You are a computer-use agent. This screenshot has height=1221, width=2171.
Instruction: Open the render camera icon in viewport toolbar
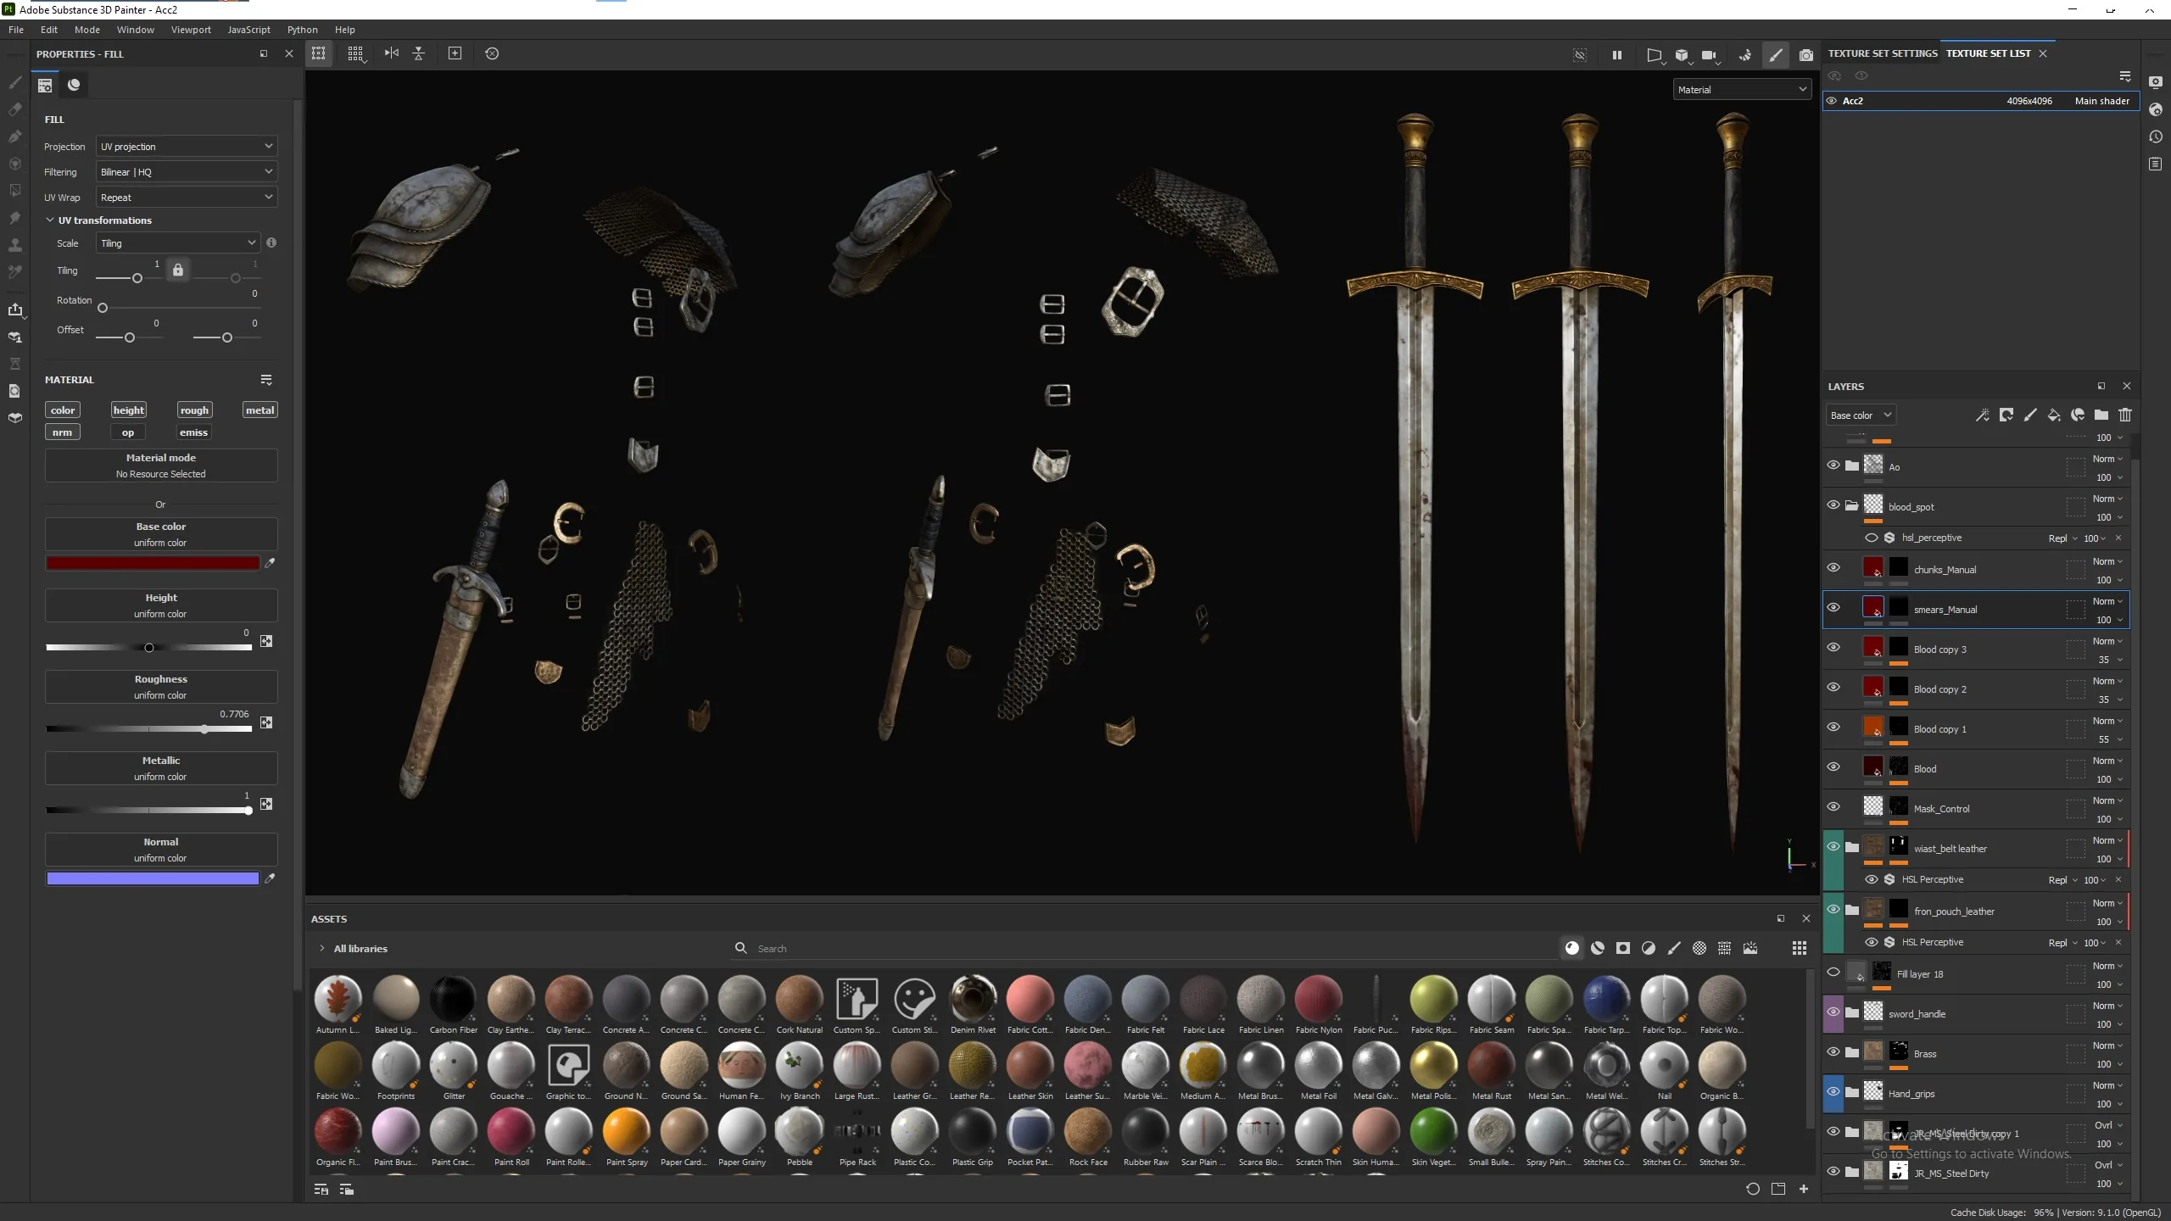[1805, 54]
